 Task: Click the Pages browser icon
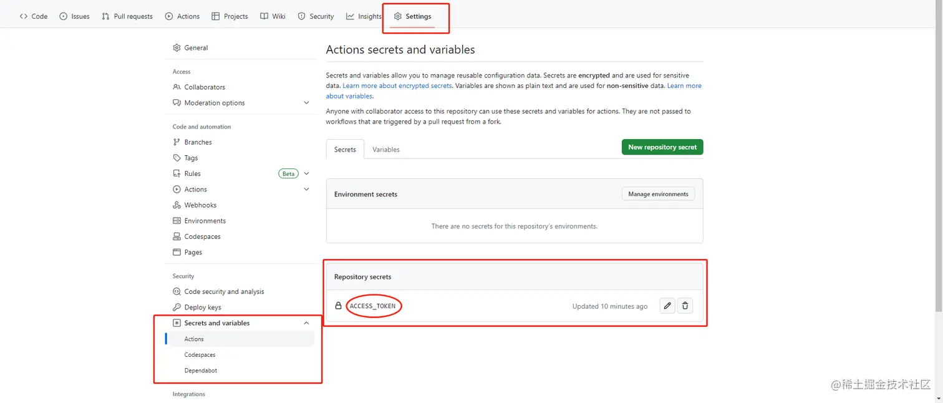(x=177, y=252)
